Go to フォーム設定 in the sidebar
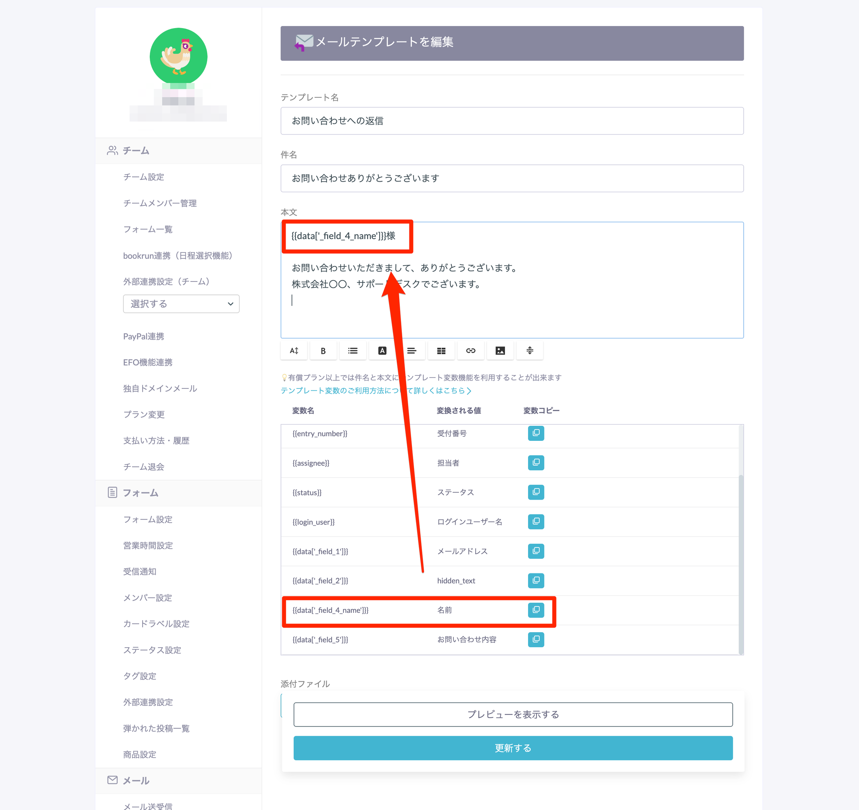 point(148,520)
